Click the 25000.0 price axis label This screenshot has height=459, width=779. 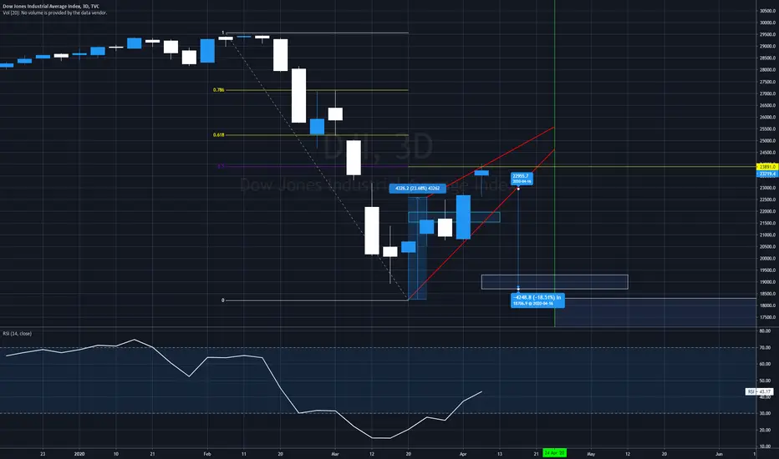coord(767,141)
